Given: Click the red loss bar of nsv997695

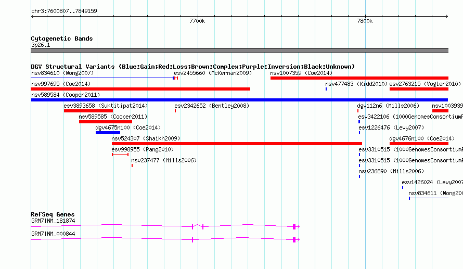Looking at the screenshot, I should tap(140, 89).
